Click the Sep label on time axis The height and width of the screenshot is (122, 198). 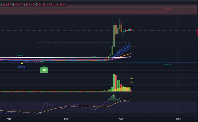pyautogui.click(x=66, y=119)
